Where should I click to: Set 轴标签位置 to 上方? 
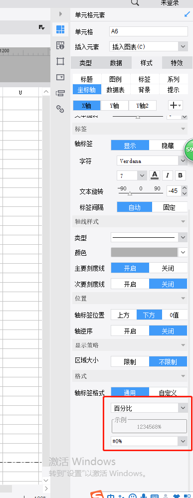[124, 315]
